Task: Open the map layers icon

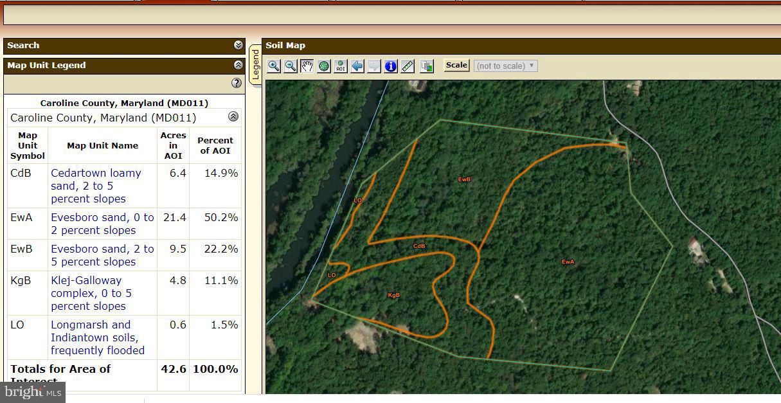Action: [x=427, y=66]
